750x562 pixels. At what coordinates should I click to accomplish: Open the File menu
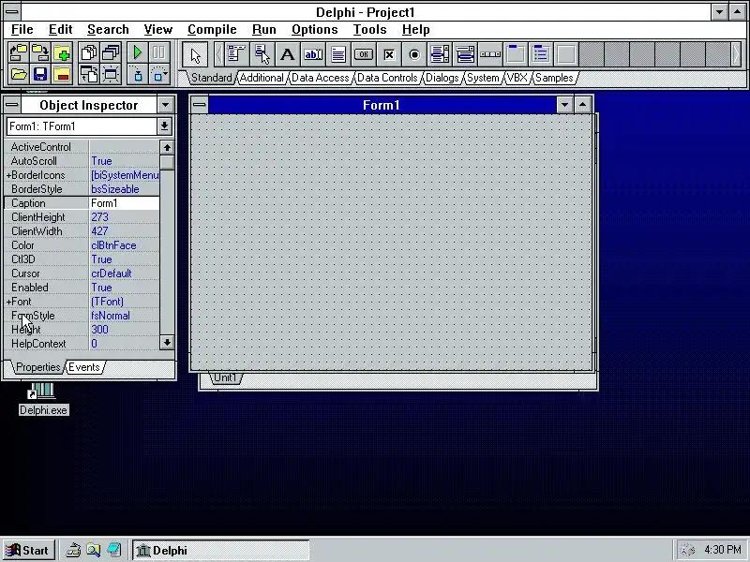[x=22, y=30]
